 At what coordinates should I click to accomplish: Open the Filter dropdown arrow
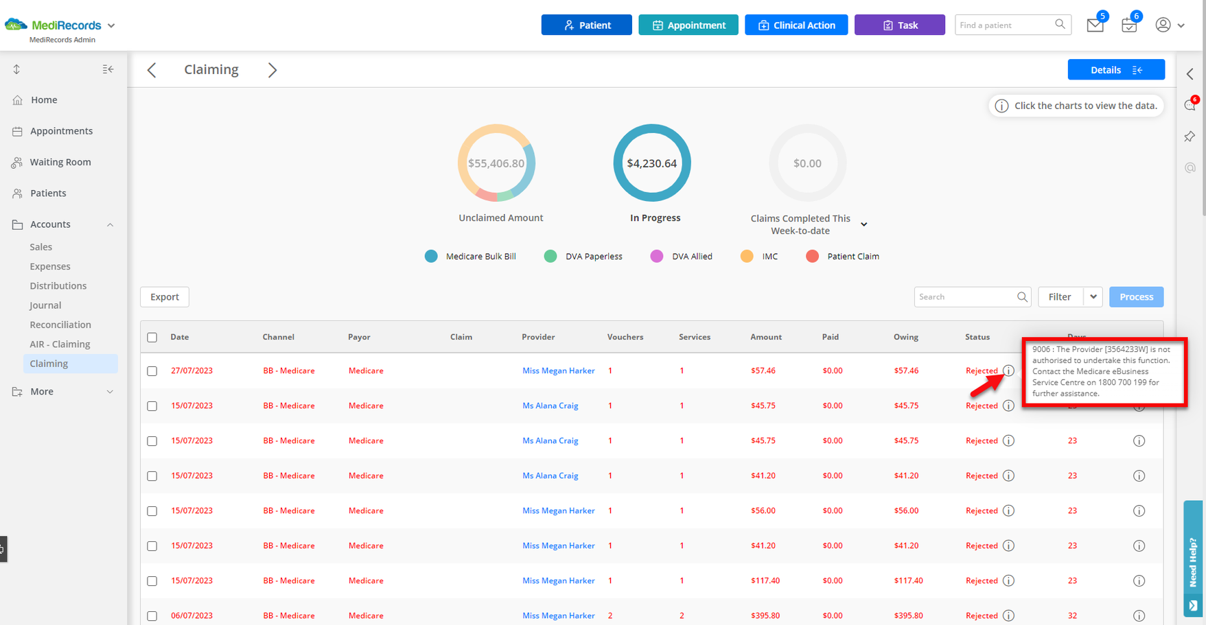[1093, 297]
